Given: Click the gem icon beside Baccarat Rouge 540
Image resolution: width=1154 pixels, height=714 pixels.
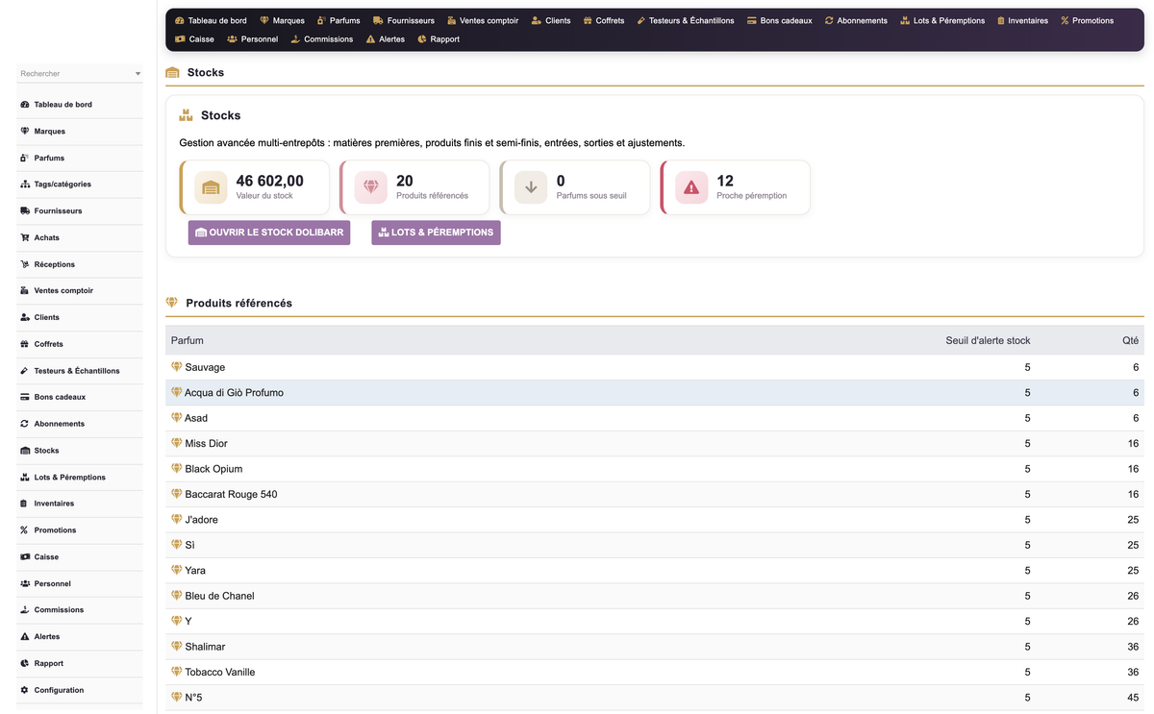Looking at the screenshot, I should click(x=176, y=494).
